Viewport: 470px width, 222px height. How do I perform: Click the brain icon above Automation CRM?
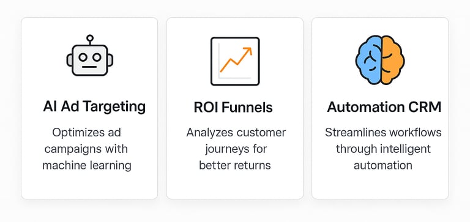tap(380, 60)
